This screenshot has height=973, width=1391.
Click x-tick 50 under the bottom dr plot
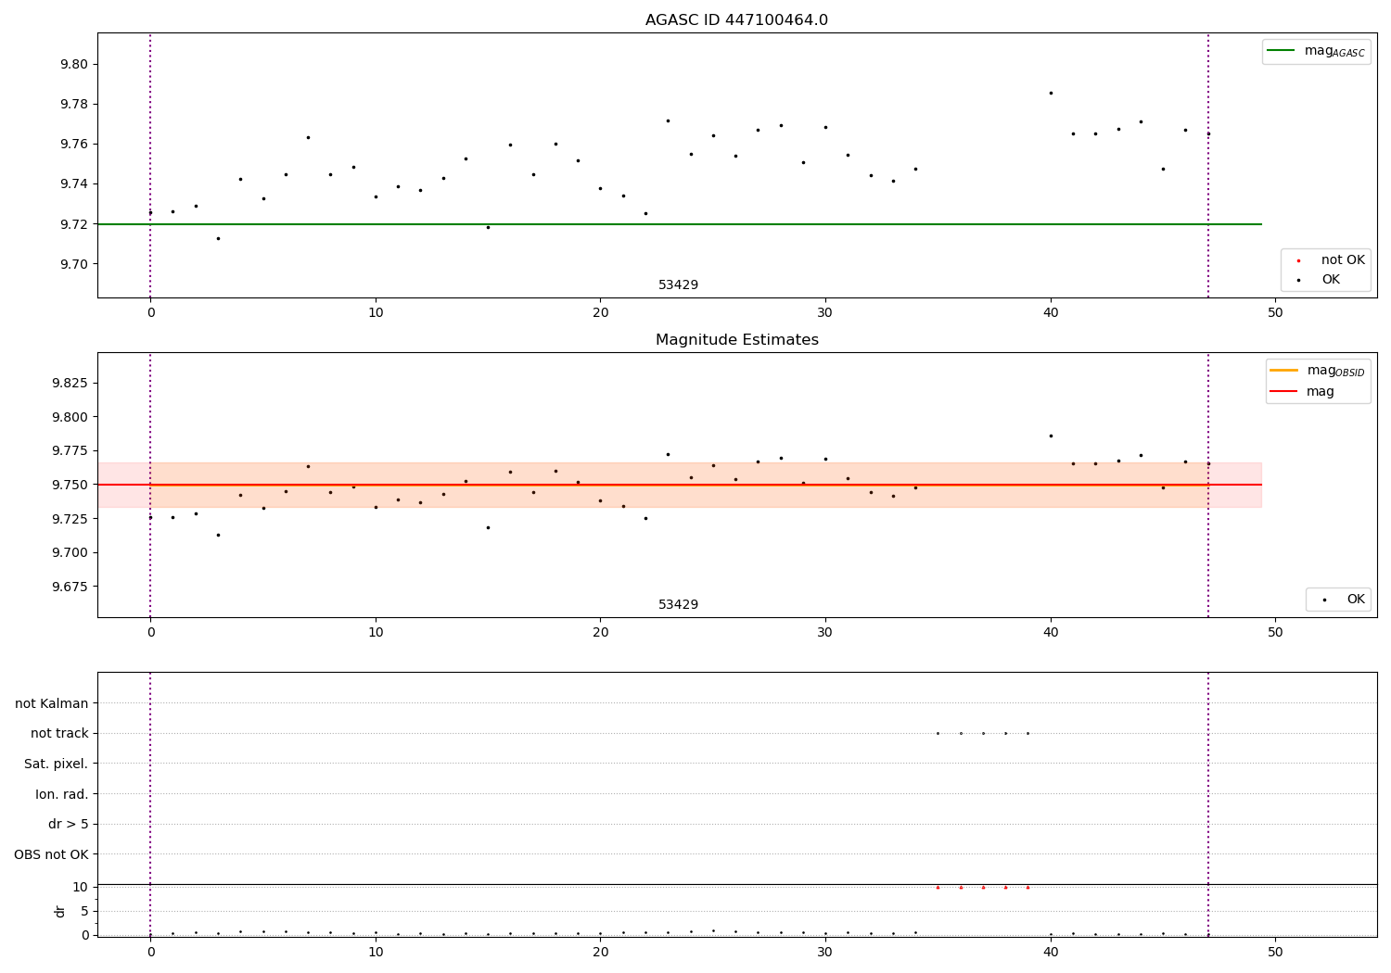(1275, 953)
